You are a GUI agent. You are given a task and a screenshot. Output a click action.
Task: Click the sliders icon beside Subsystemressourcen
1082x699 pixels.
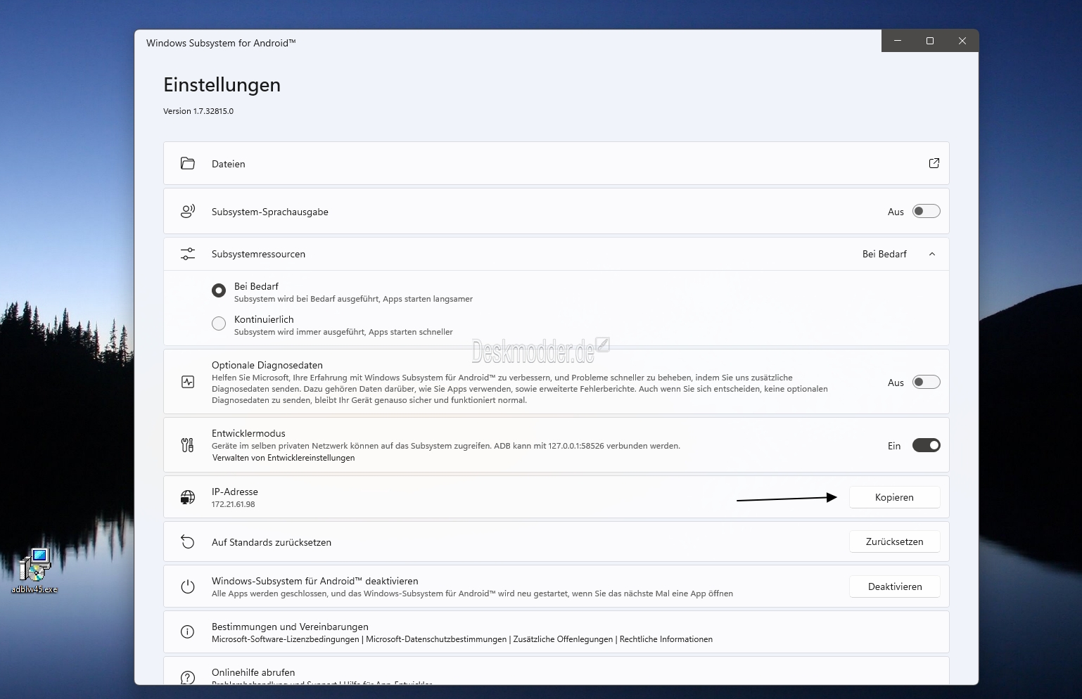pyautogui.click(x=188, y=254)
